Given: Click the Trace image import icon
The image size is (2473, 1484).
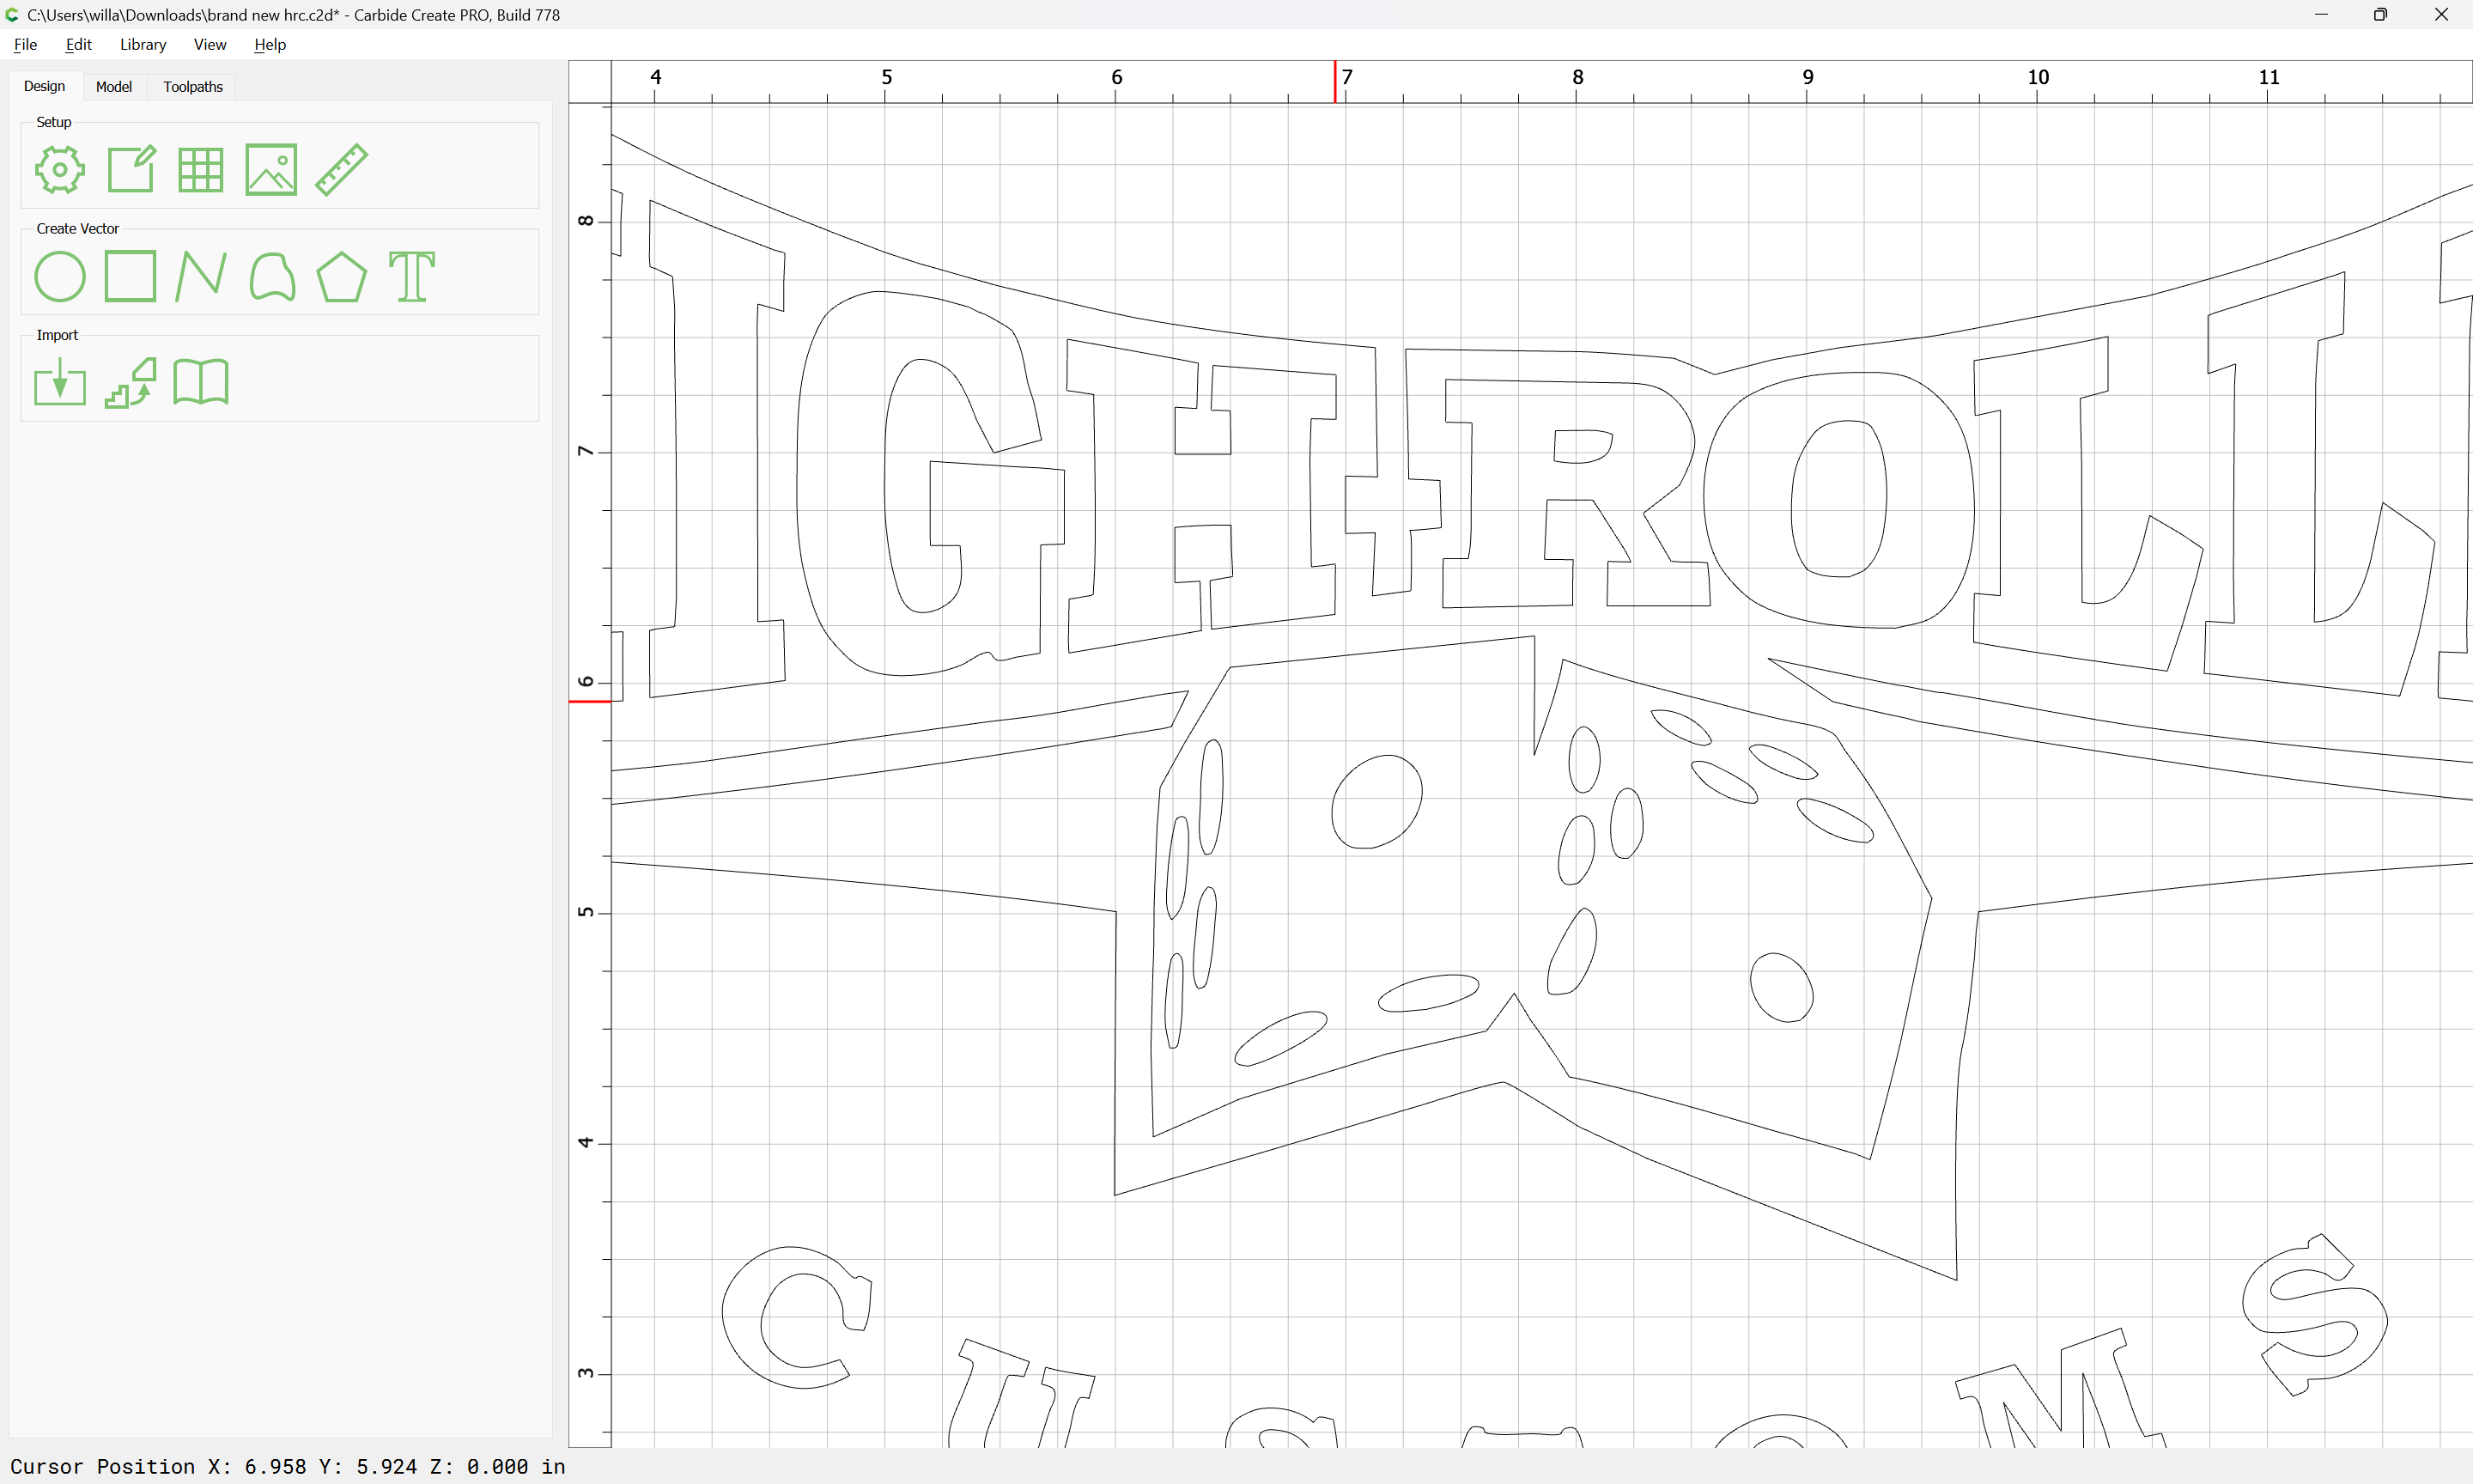Looking at the screenshot, I should tap(131, 383).
